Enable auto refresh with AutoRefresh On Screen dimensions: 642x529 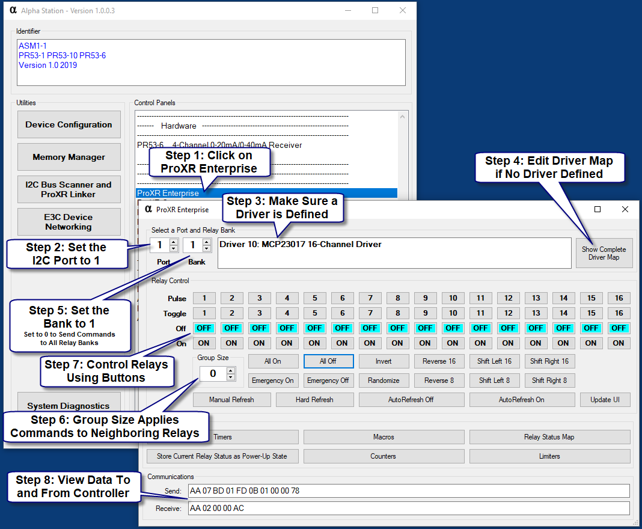[522, 400]
